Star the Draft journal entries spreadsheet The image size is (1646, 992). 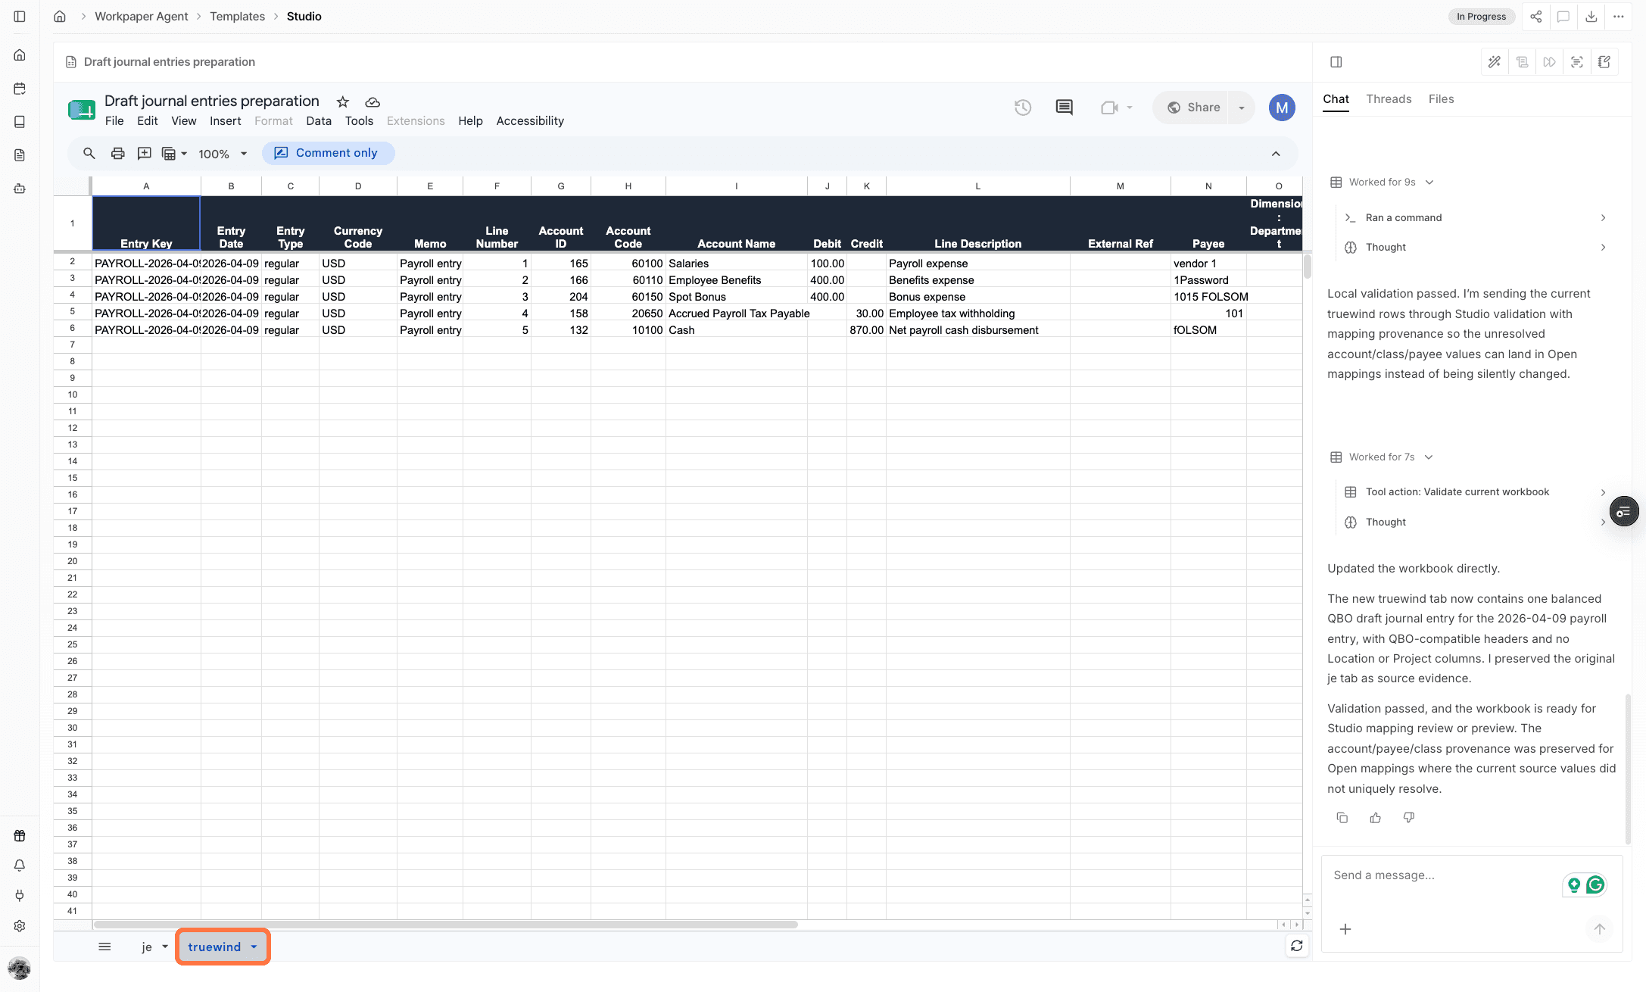click(343, 101)
